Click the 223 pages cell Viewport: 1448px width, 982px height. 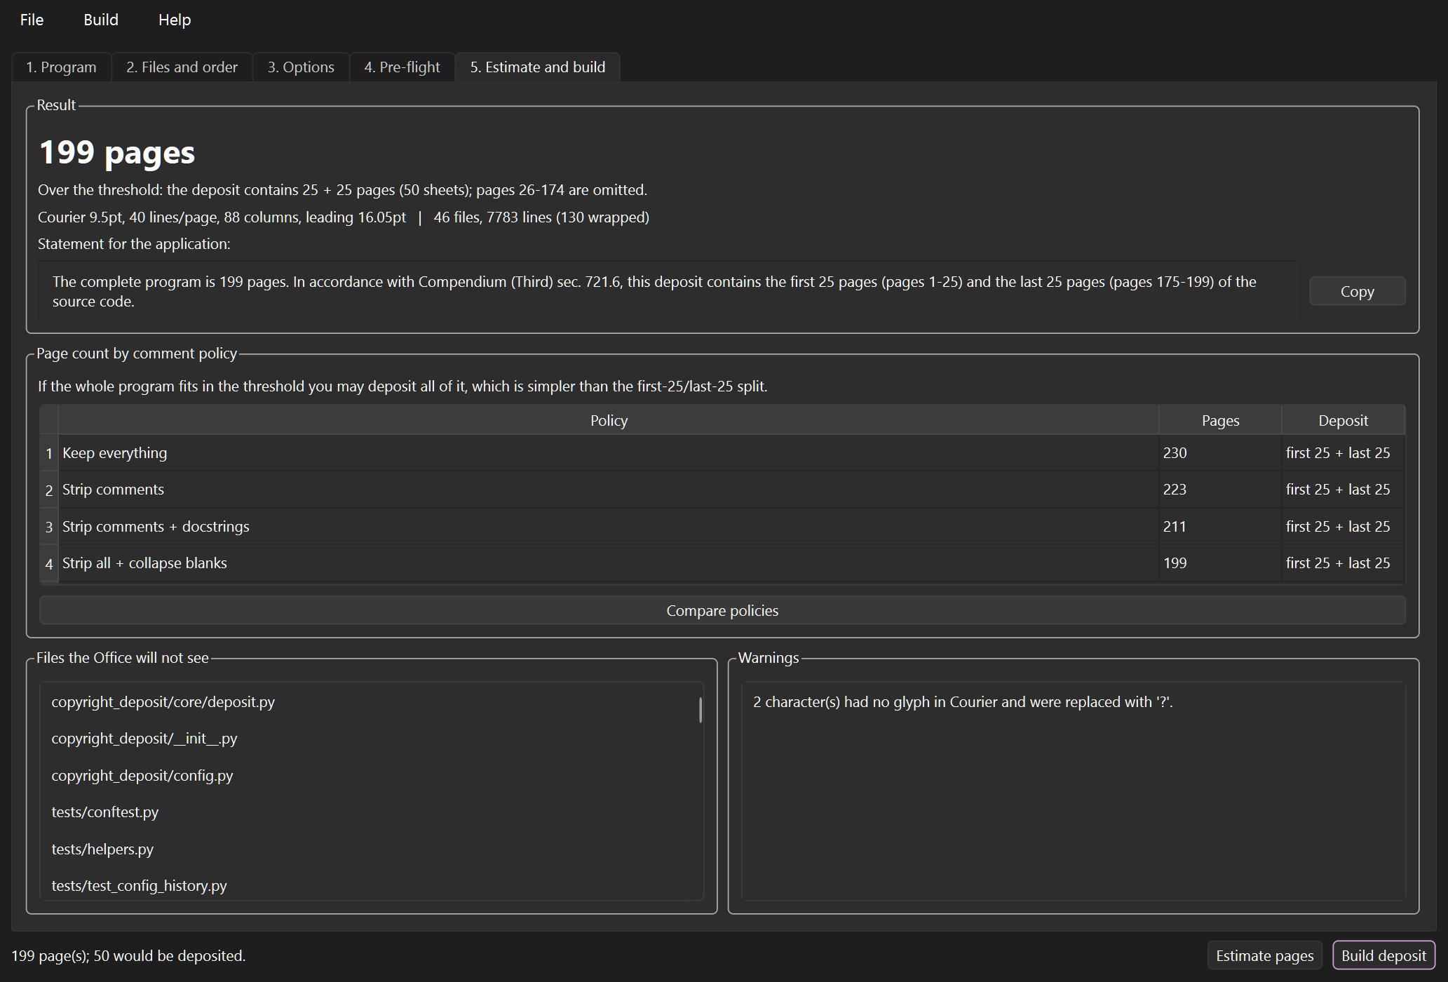1220,490
